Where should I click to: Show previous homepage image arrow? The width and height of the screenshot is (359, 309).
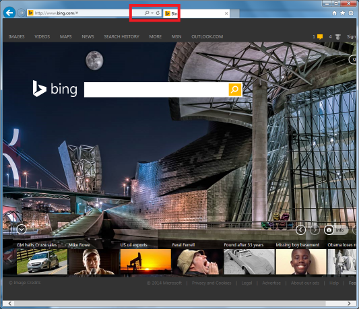pyautogui.click(x=300, y=230)
